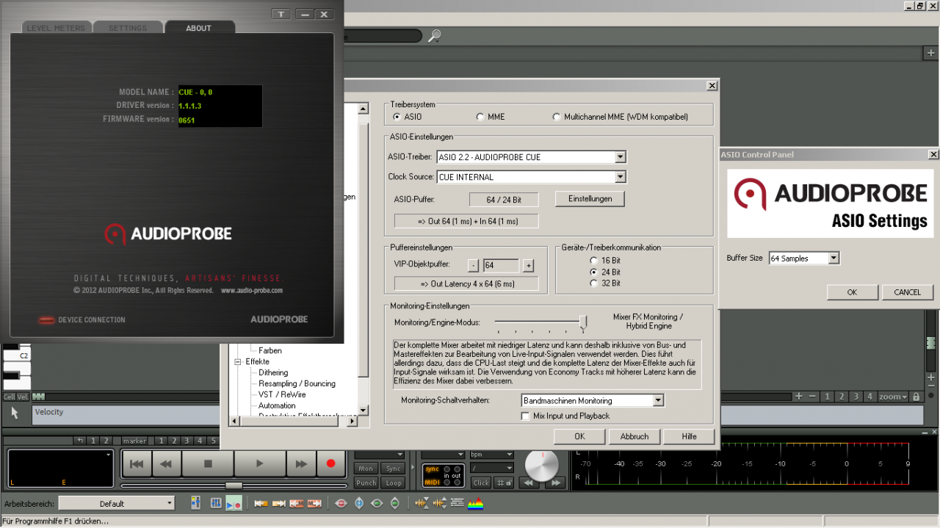The height and width of the screenshot is (528, 940).
Task: Click the first waveform marker icon in bottom toolbar
Action: pyautogui.click(x=422, y=503)
